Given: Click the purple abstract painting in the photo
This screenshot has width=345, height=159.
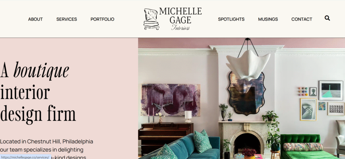Looking at the screenshot, I should tap(170, 100).
